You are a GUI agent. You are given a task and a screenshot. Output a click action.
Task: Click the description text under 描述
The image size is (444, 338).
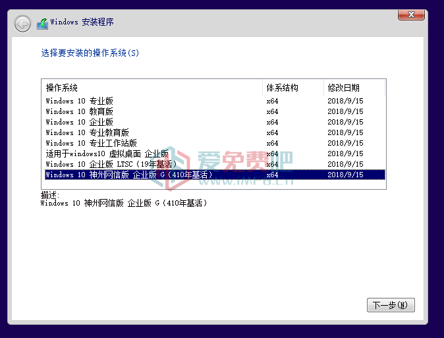[x=124, y=203]
